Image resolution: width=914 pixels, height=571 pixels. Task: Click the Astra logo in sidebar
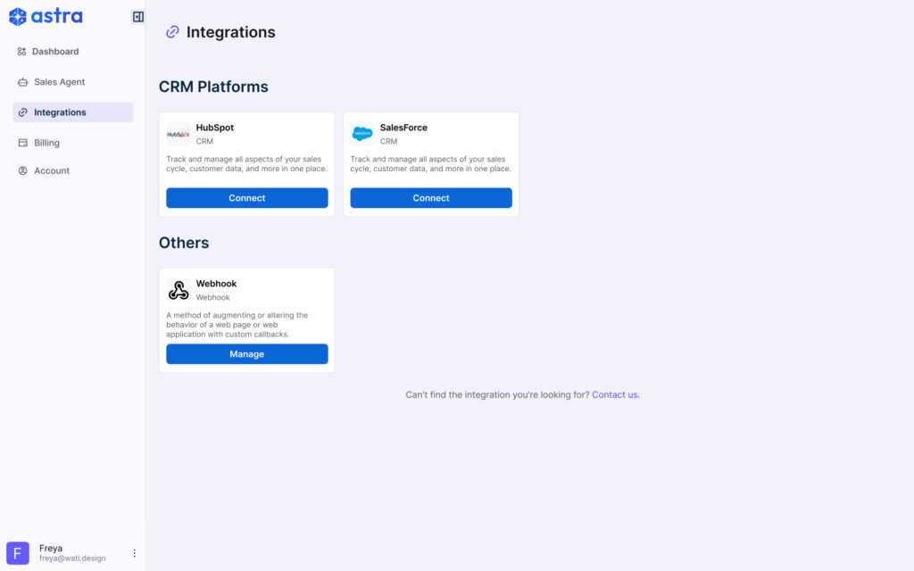[x=46, y=16]
